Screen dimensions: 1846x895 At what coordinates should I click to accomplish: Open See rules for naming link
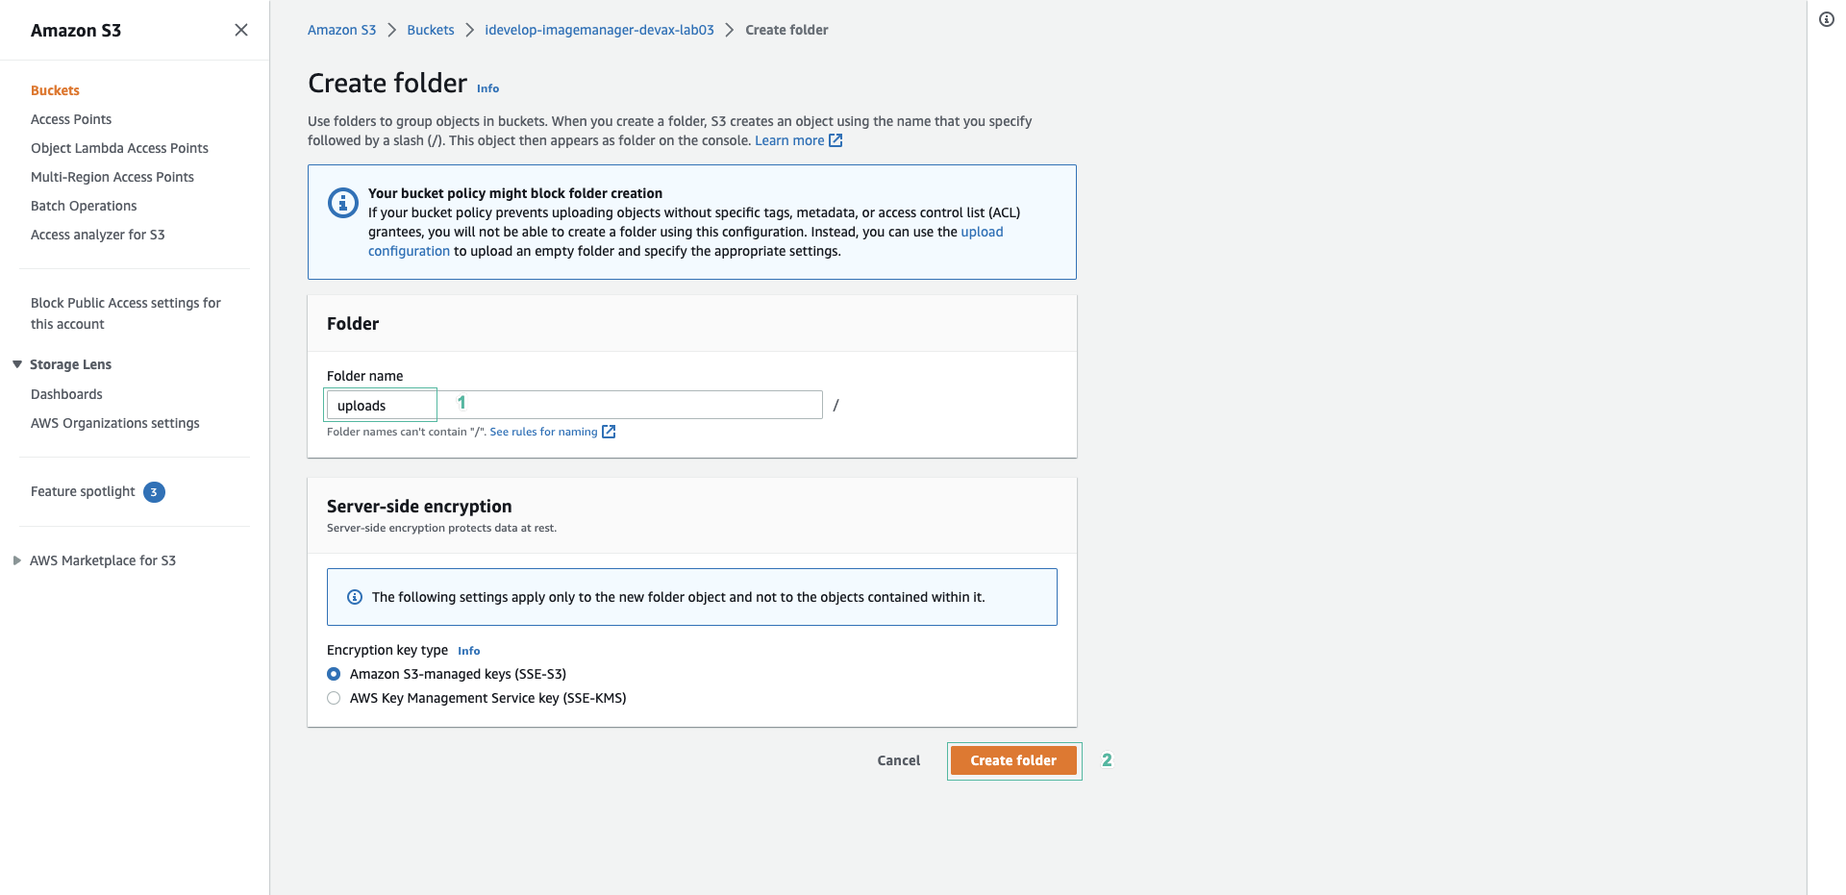pyautogui.click(x=543, y=432)
